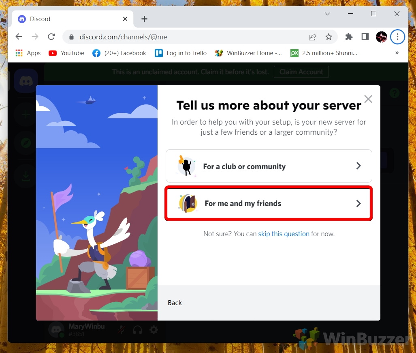Open User Settings gear icon
The image size is (416, 353).
tap(154, 330)
